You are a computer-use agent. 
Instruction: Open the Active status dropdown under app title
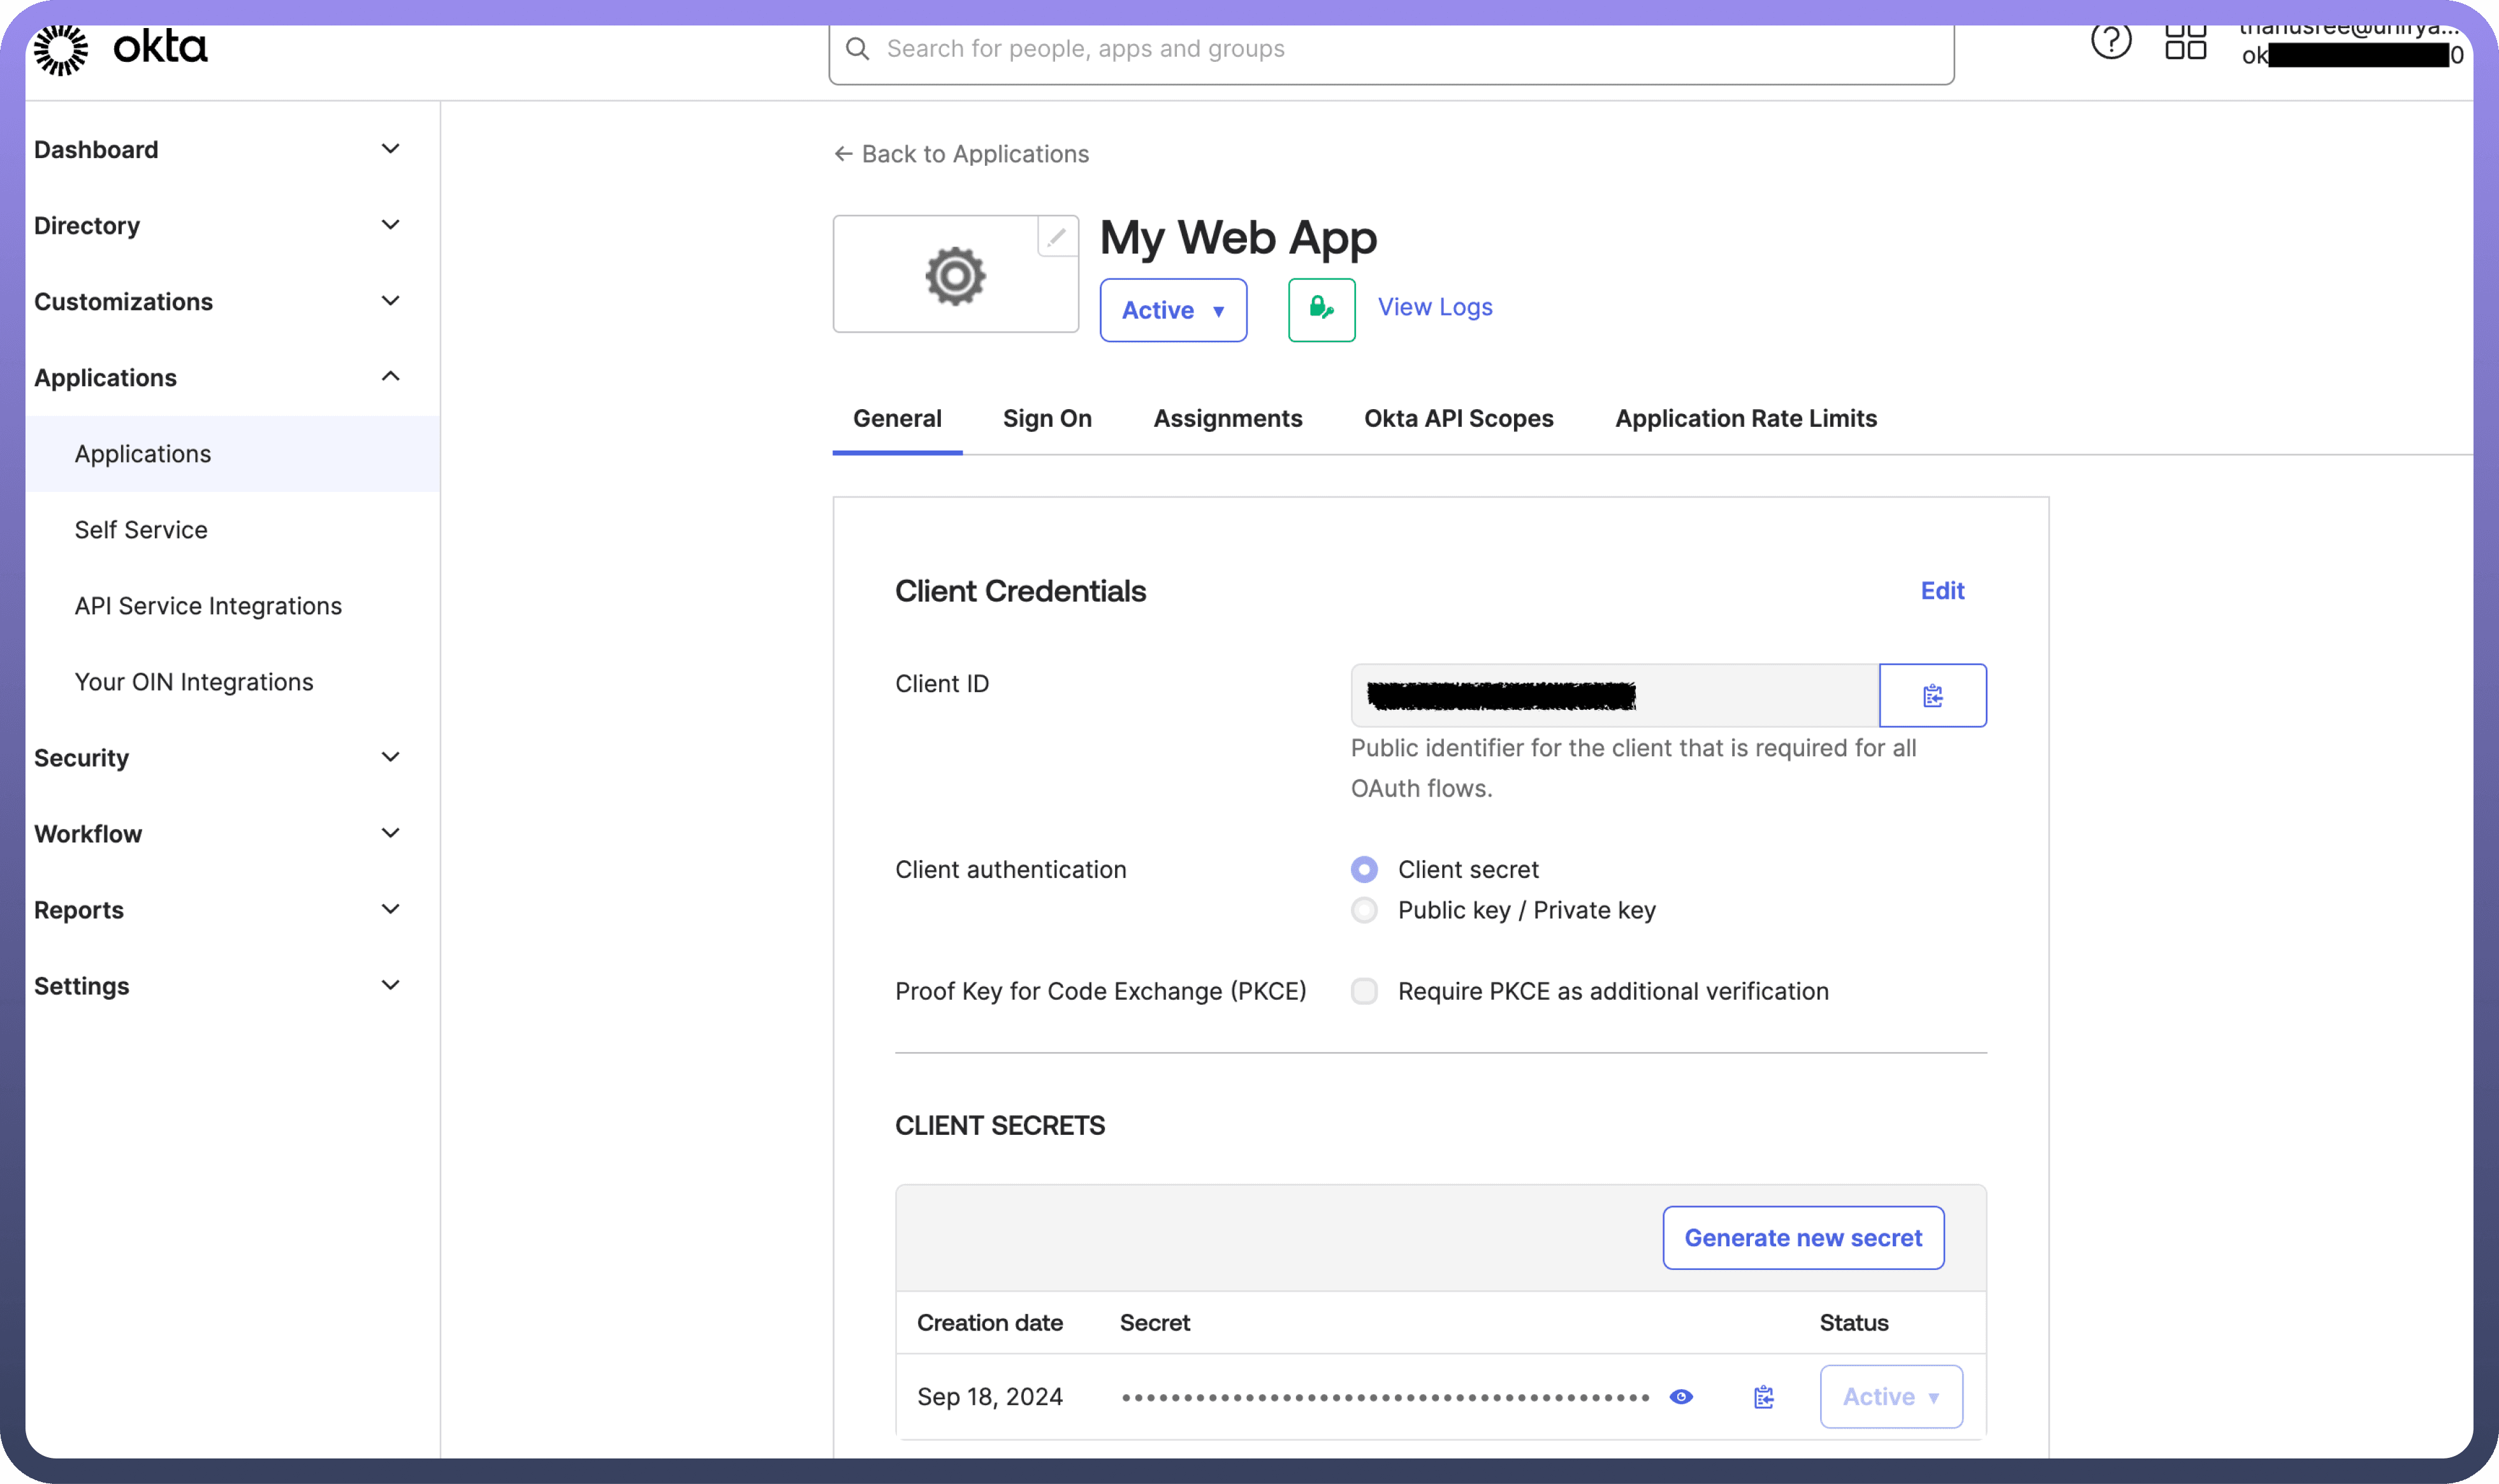1172,310
